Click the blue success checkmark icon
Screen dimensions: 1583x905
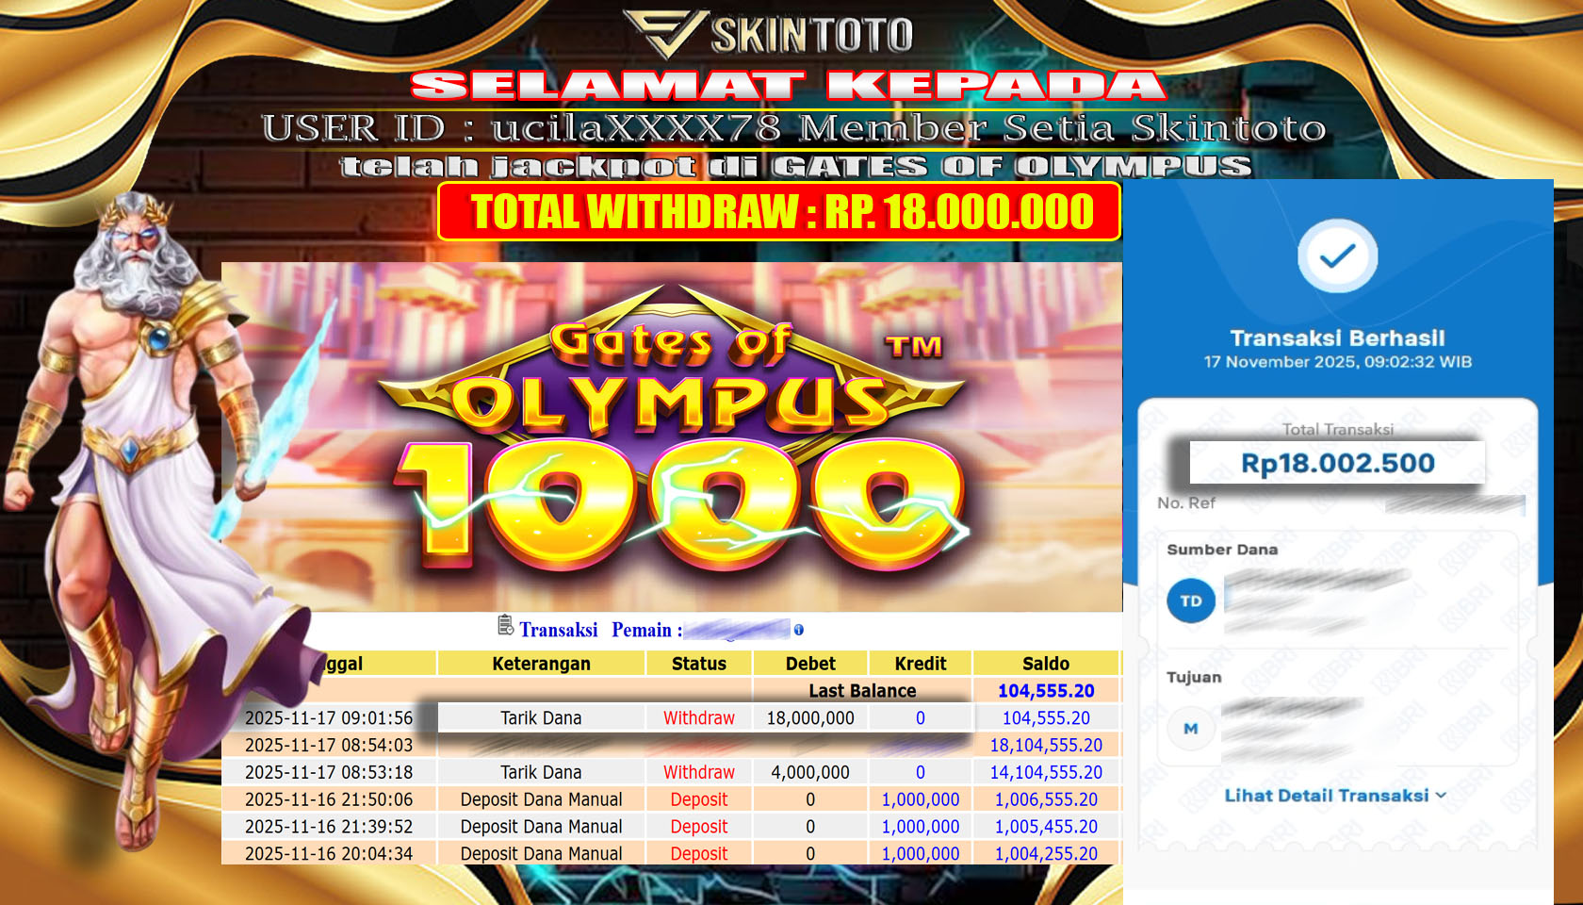tap(1337, 256)
